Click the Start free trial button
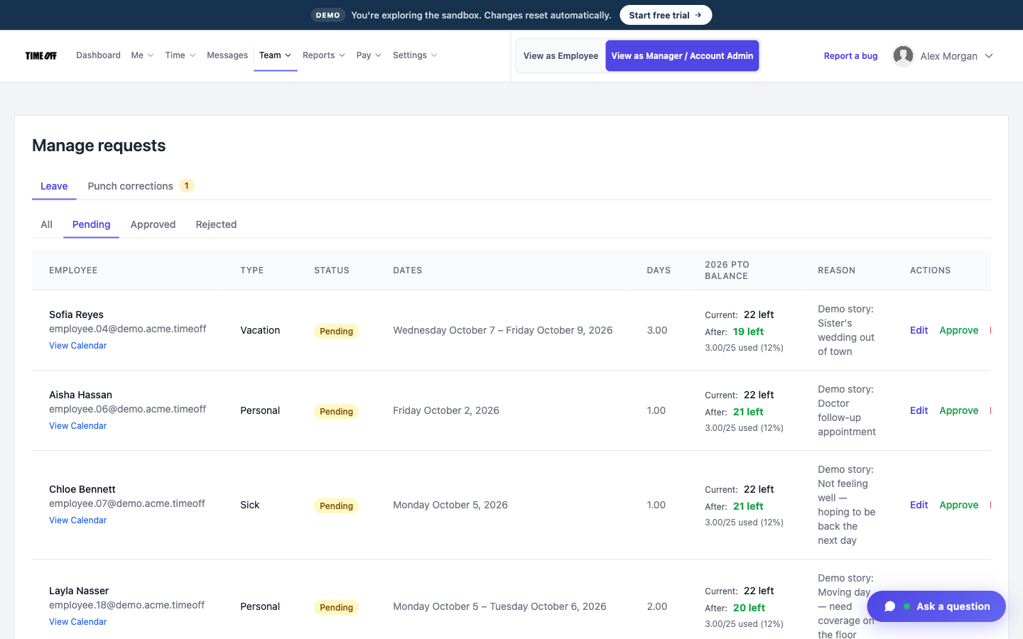1023x639 pixels. click(666, 15)
